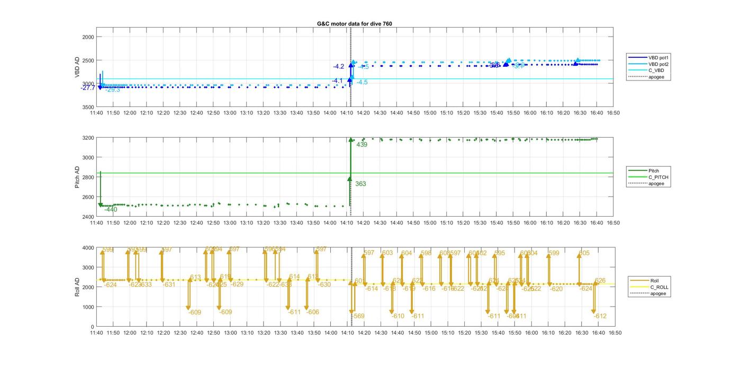Click the '14:10' time tick under the VBD plot
This screenshot has height=367, width=741.
[346, 113]
